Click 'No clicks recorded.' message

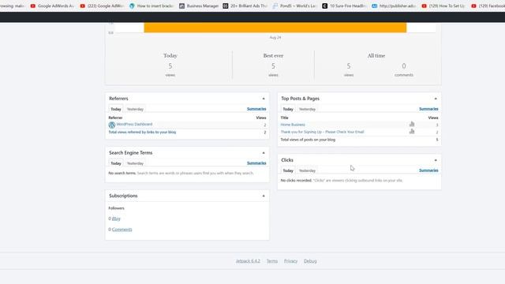[x=296, y=181]
